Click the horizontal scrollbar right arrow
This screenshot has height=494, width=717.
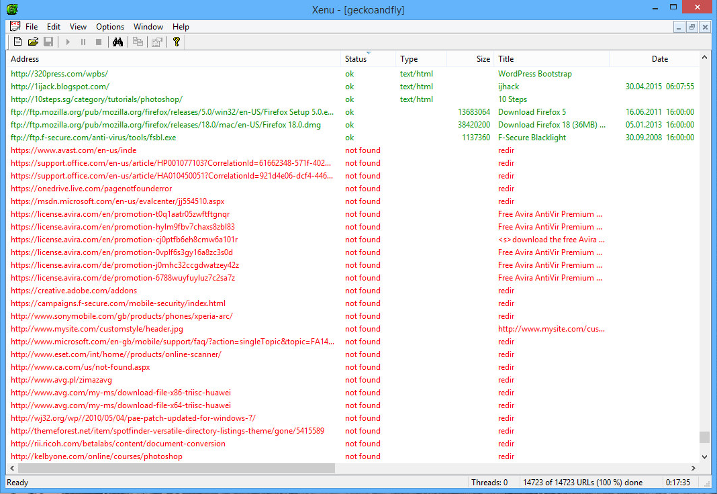tap(694, 468)
